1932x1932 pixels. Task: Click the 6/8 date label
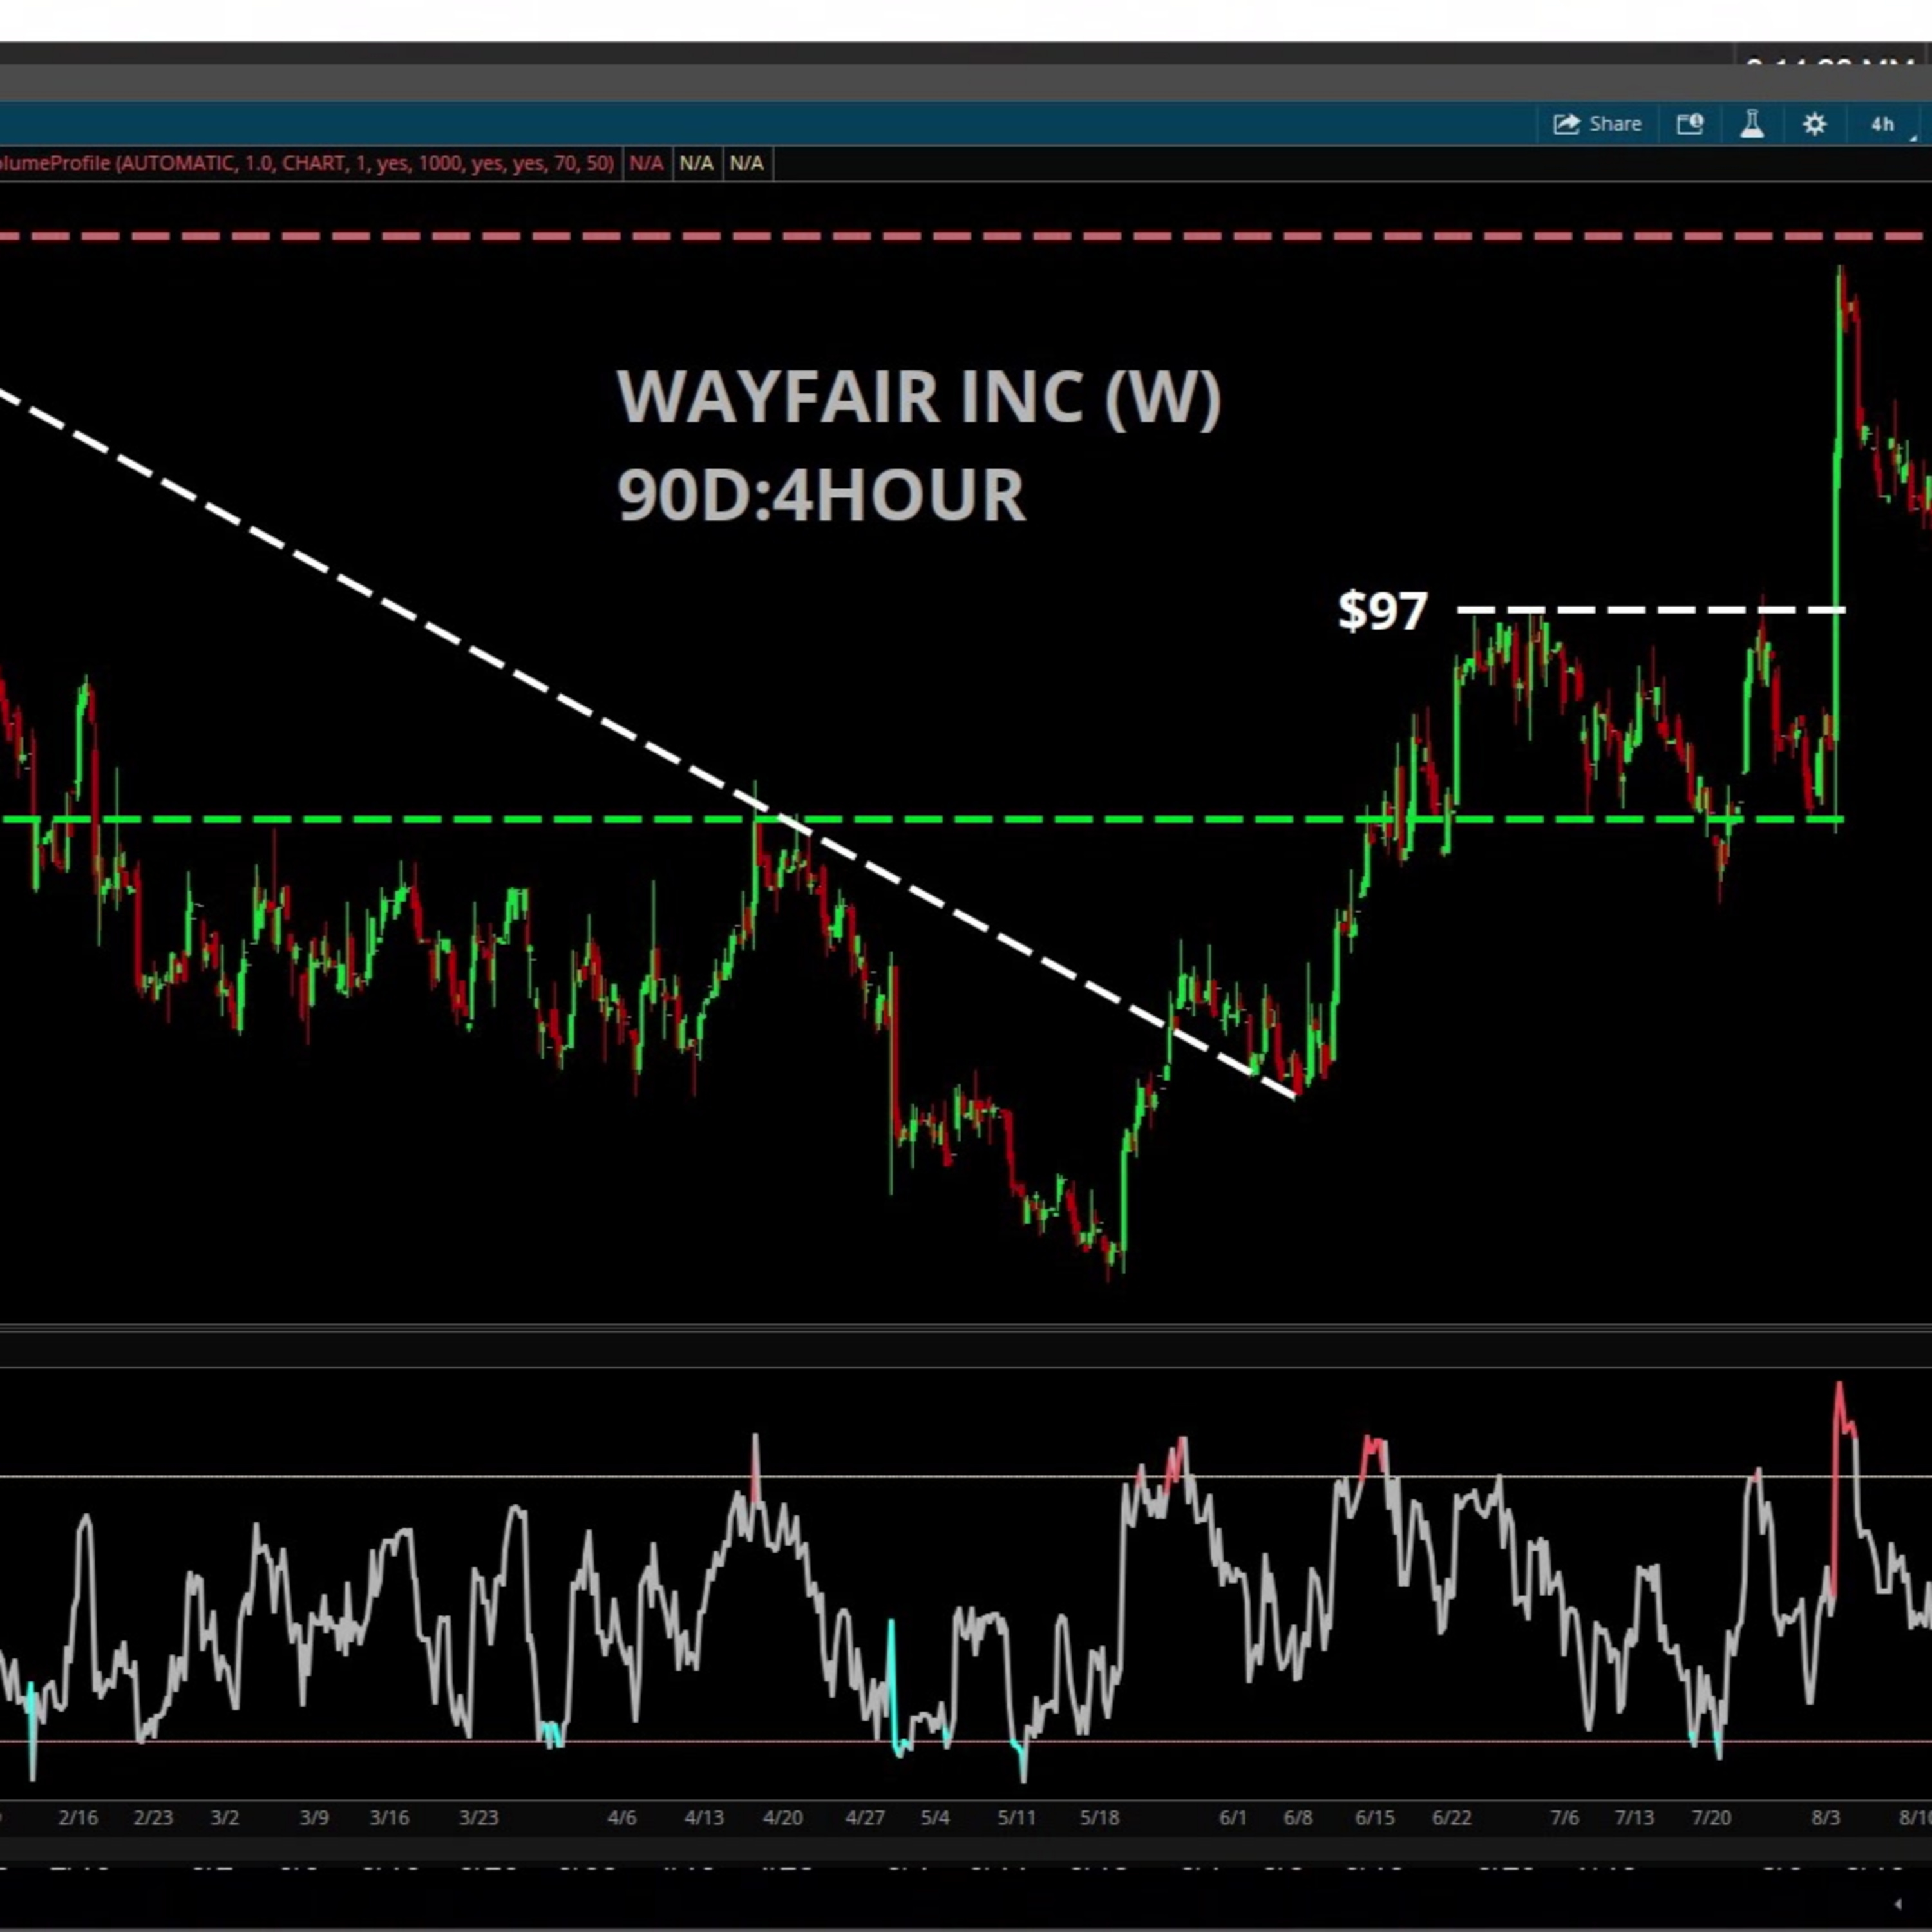coord(1298,1817)
